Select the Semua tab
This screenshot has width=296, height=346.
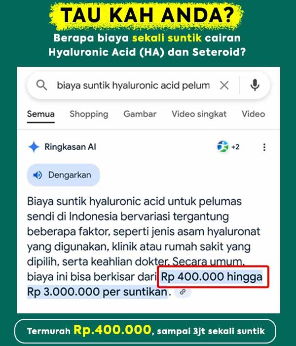41,114
